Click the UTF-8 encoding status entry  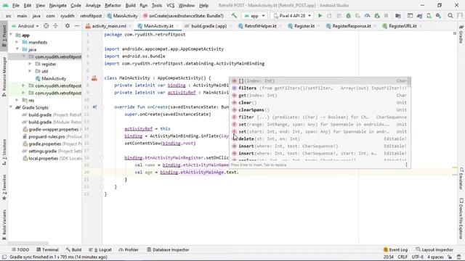tap(417, 257)
